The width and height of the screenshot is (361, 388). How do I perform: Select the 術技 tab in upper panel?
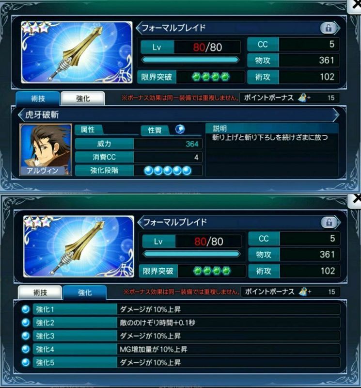pos(38,98)
